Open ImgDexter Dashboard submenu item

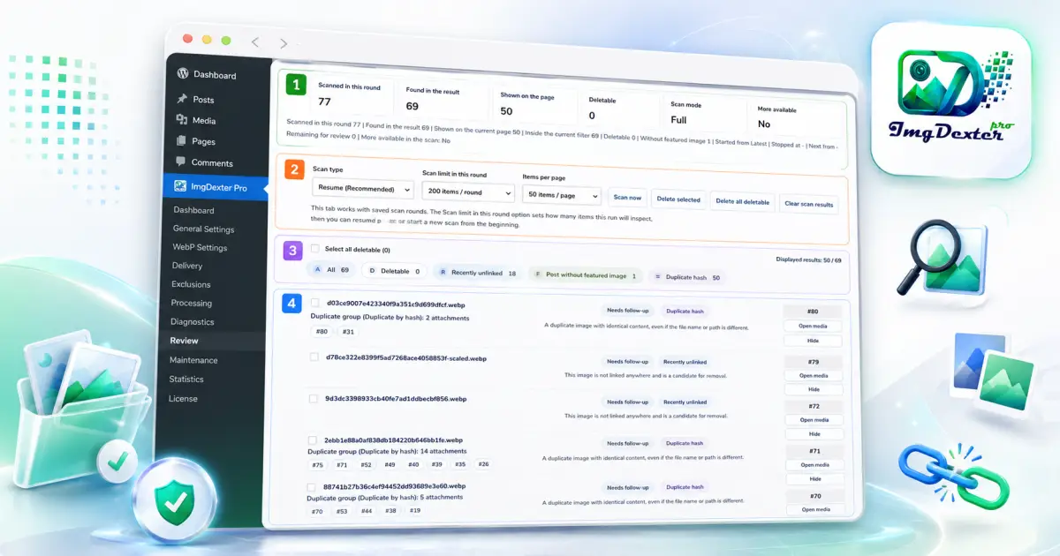[193, 210]
